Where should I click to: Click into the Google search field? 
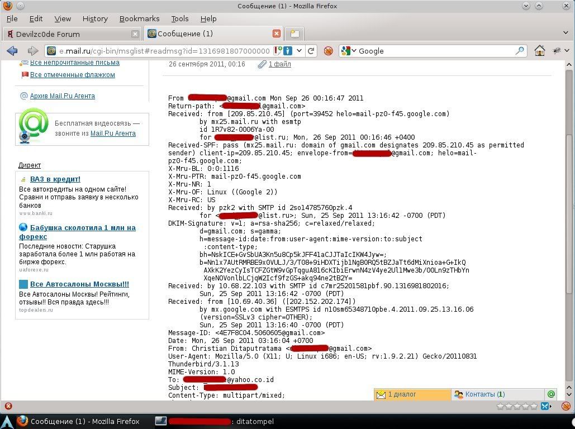coord(436,51)
